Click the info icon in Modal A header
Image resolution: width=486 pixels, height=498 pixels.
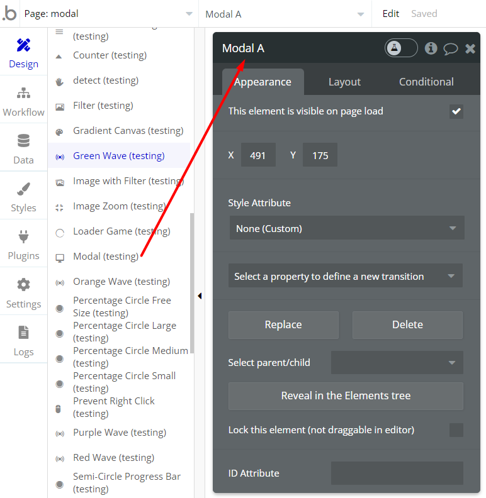[431, 48]
